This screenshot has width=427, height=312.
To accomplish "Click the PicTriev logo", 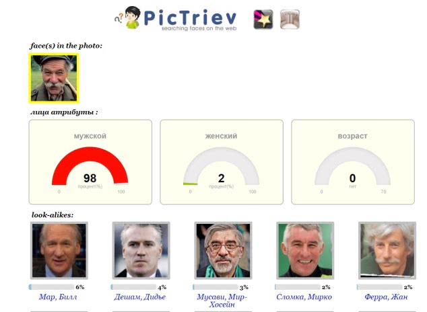I will [176, 18].
